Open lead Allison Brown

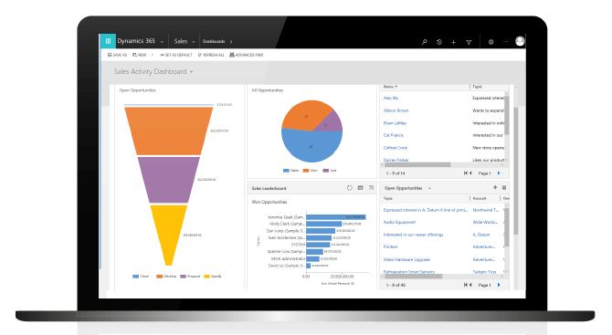(396, 110)
